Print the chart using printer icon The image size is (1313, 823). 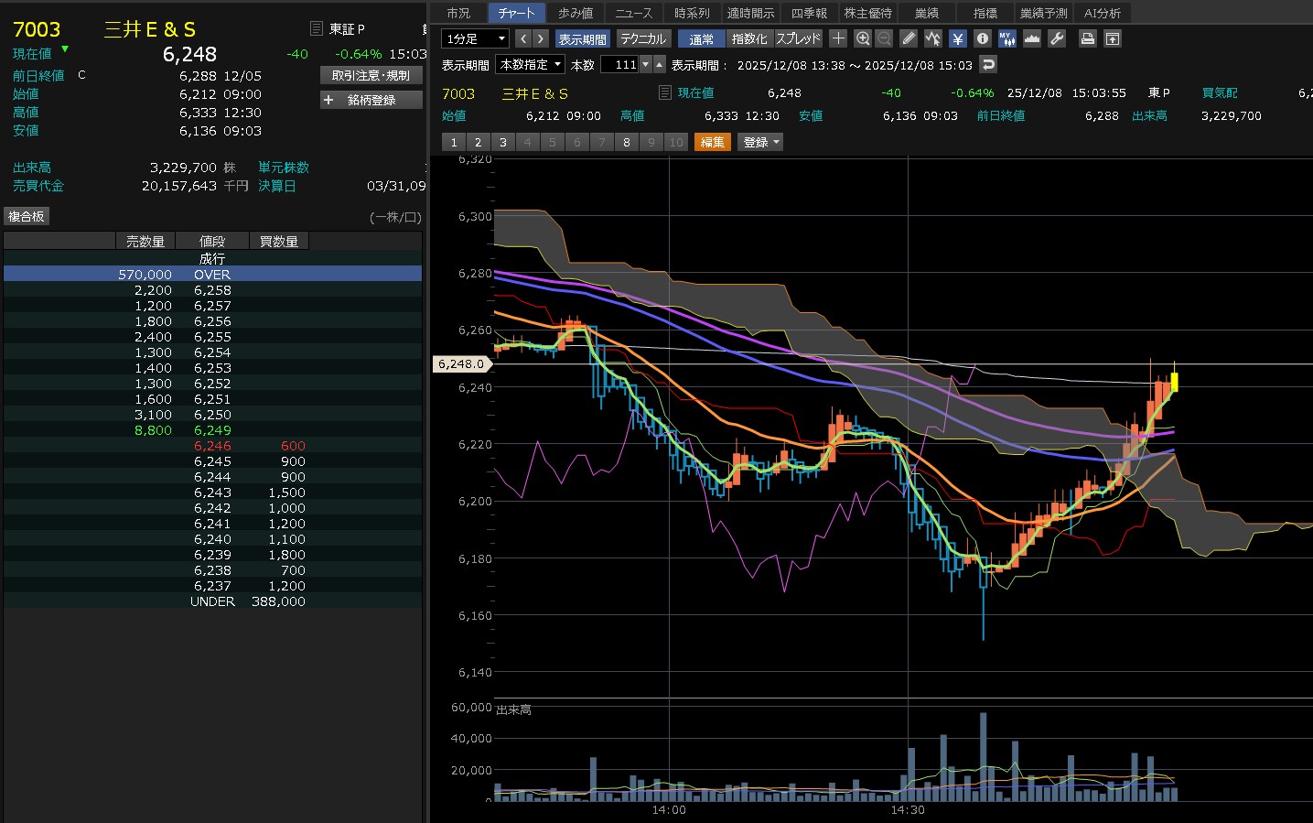pyautogui.click(x=1087, y=38)
